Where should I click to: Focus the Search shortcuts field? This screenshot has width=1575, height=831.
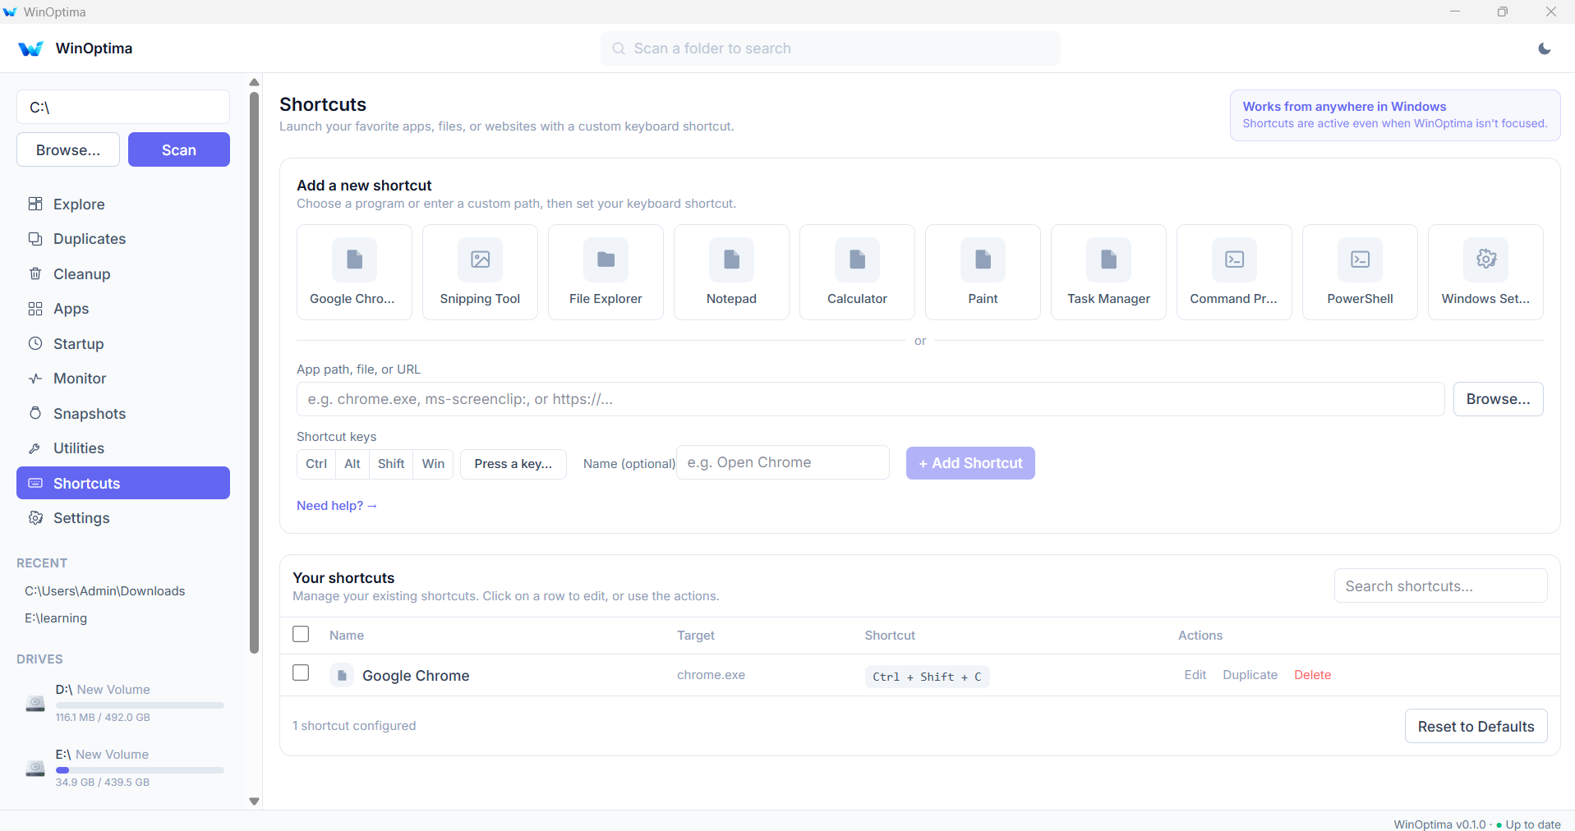click(x=1440, y=586)
